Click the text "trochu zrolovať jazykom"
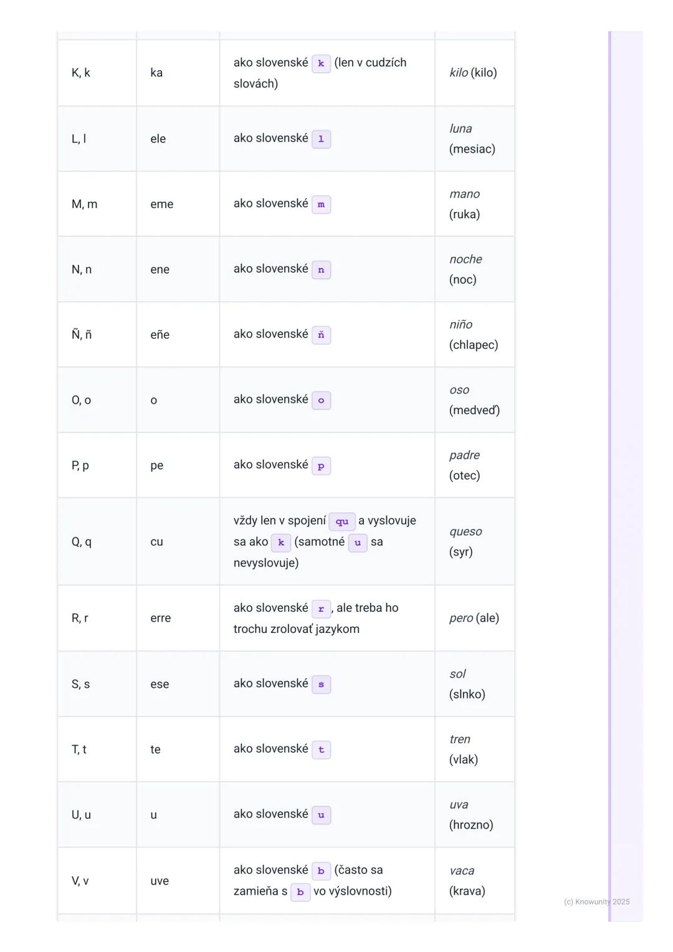The height and width of the screenshot is (952, 673). tap(296, 629)
